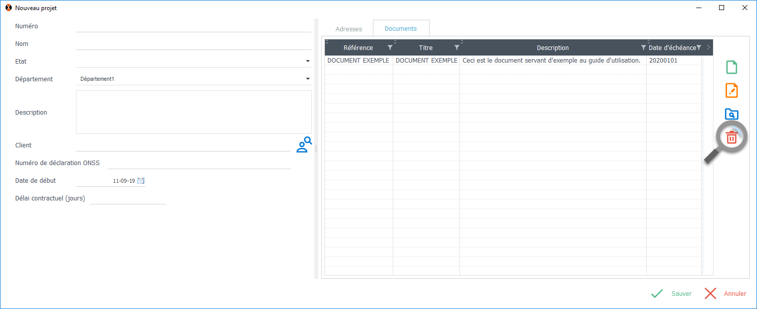Filter the Date d'échéance column
This screenshot has height=309, width=757.
pyautogui.click(x=699, y=47)
